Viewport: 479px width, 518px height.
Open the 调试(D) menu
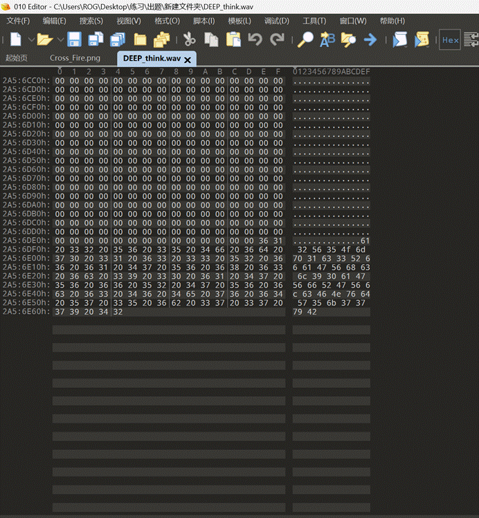click(x=277, y=21)
